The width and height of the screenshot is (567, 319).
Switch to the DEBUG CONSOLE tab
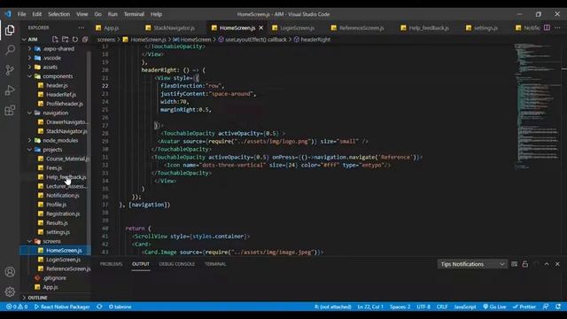(177, 264)
